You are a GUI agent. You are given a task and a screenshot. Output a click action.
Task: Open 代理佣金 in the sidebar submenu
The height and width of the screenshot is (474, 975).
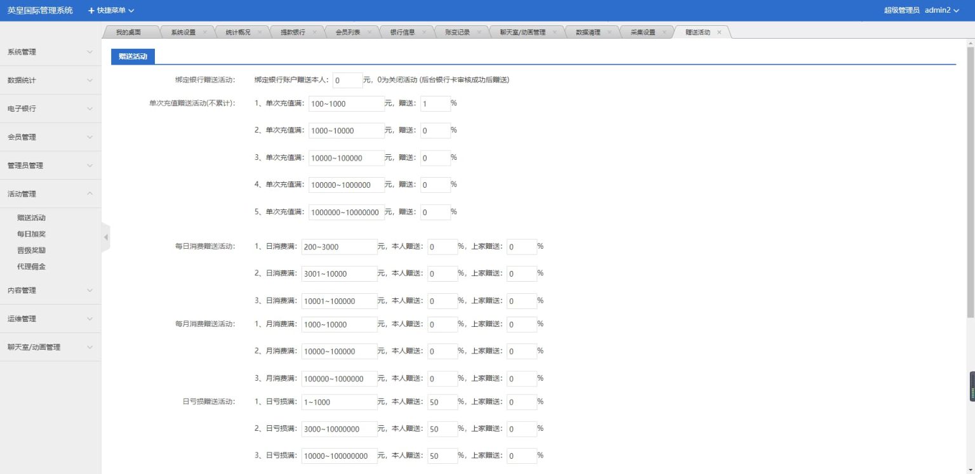(x=31, y=267)
